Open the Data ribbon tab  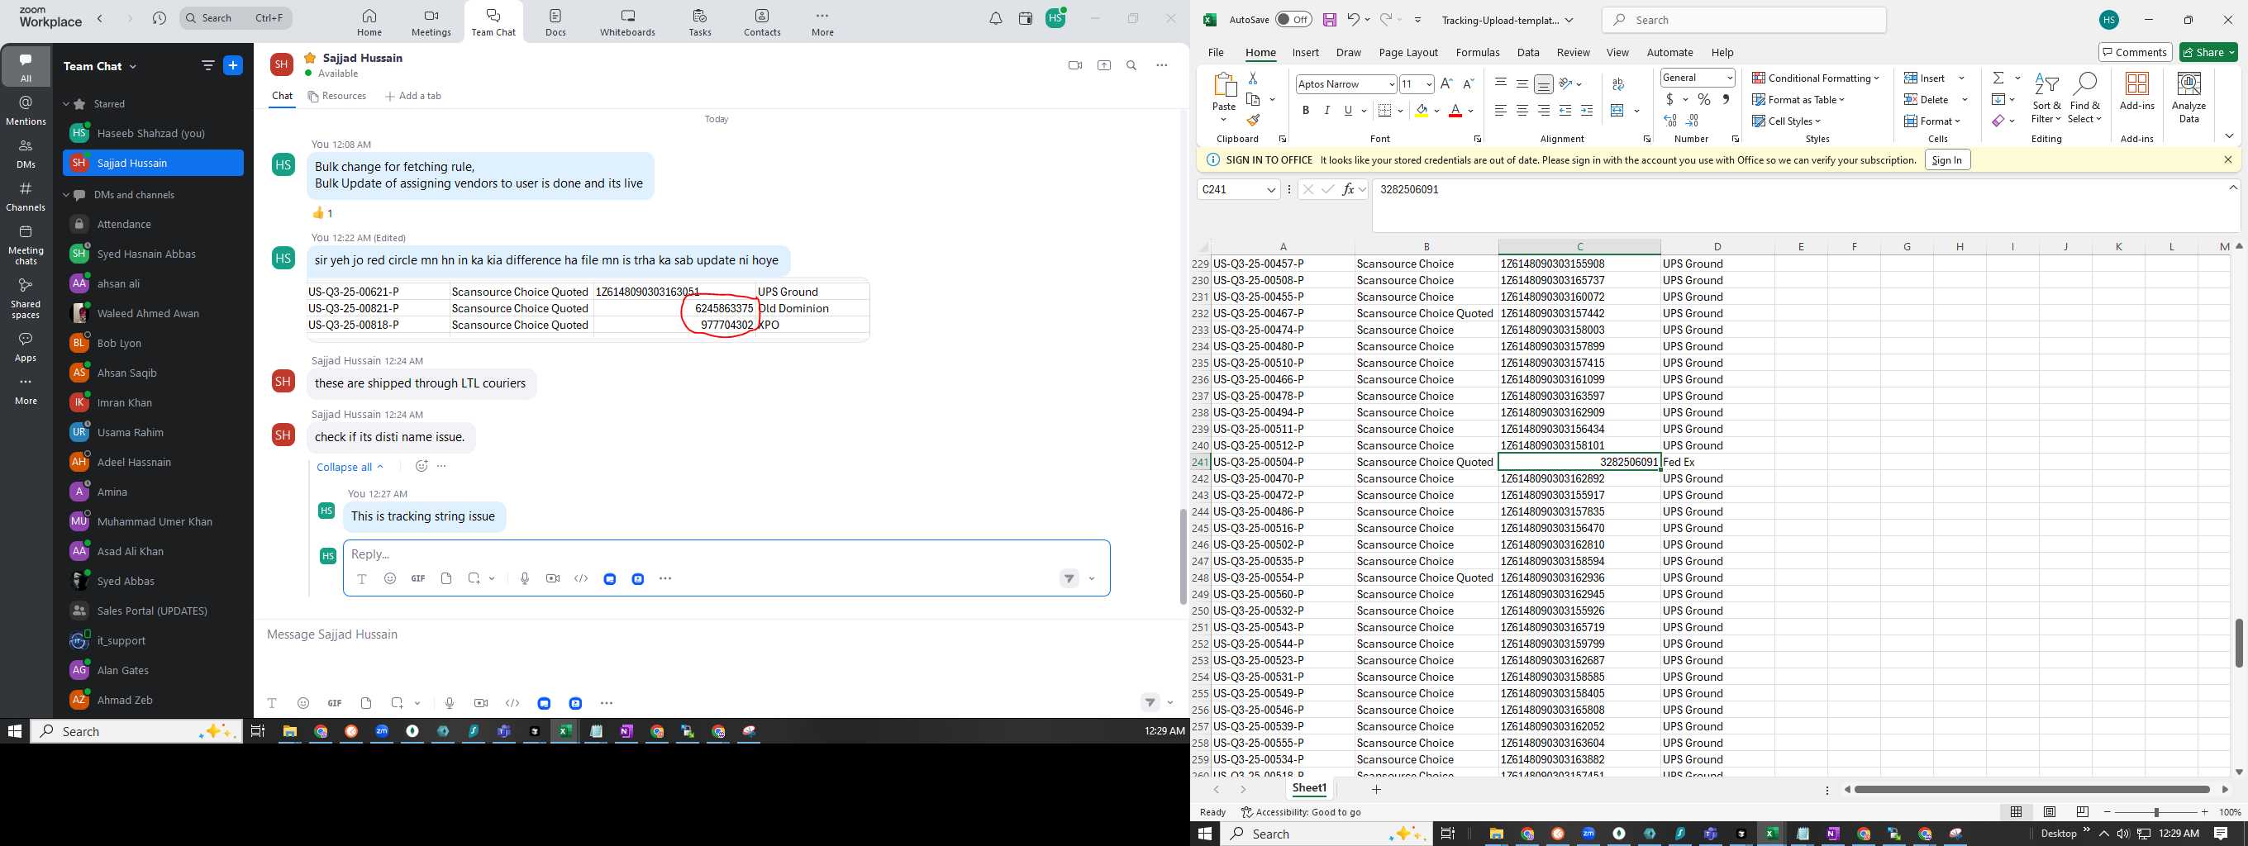pos(1528,52)
